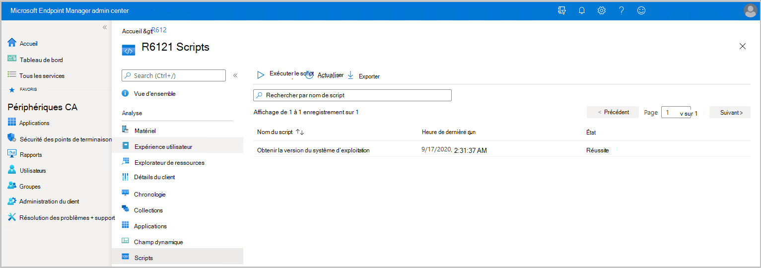Open the help question mark icon
The height and width of the screenshot is (268, 761).
pyautogui.click(x=622, y=10)
